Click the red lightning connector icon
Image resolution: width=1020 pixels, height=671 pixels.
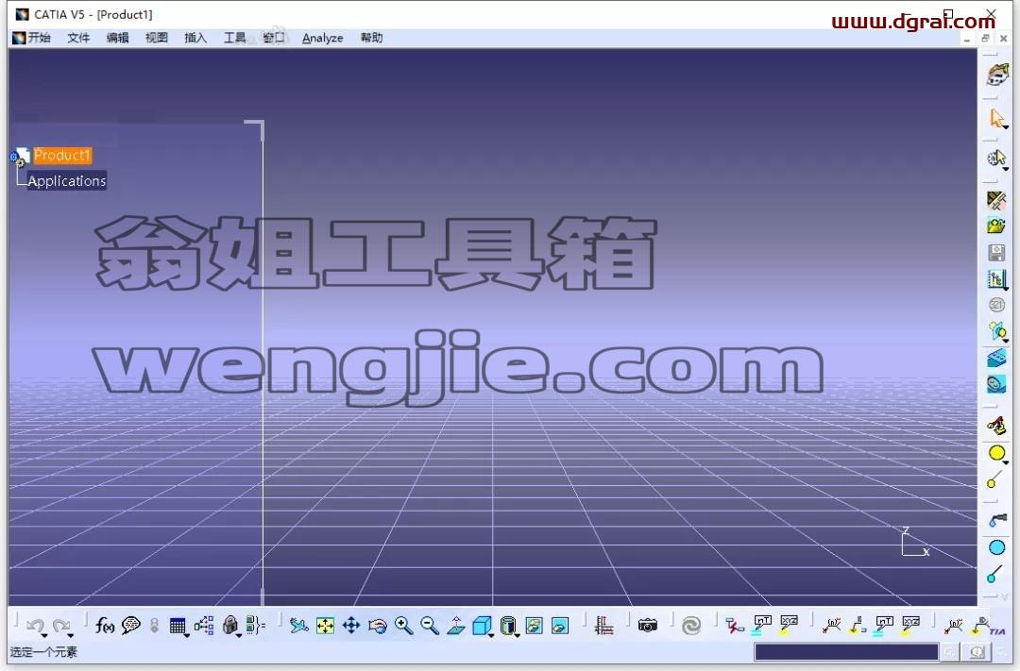735,626
